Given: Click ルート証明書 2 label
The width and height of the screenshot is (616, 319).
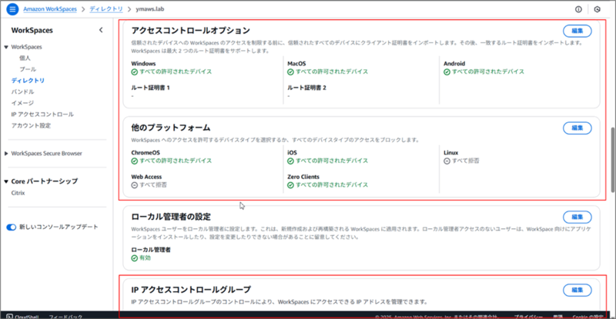Looking at the screenshot, I should point(306,88).
